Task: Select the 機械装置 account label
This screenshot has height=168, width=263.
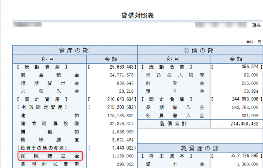Action: click(x=50, y=140)
